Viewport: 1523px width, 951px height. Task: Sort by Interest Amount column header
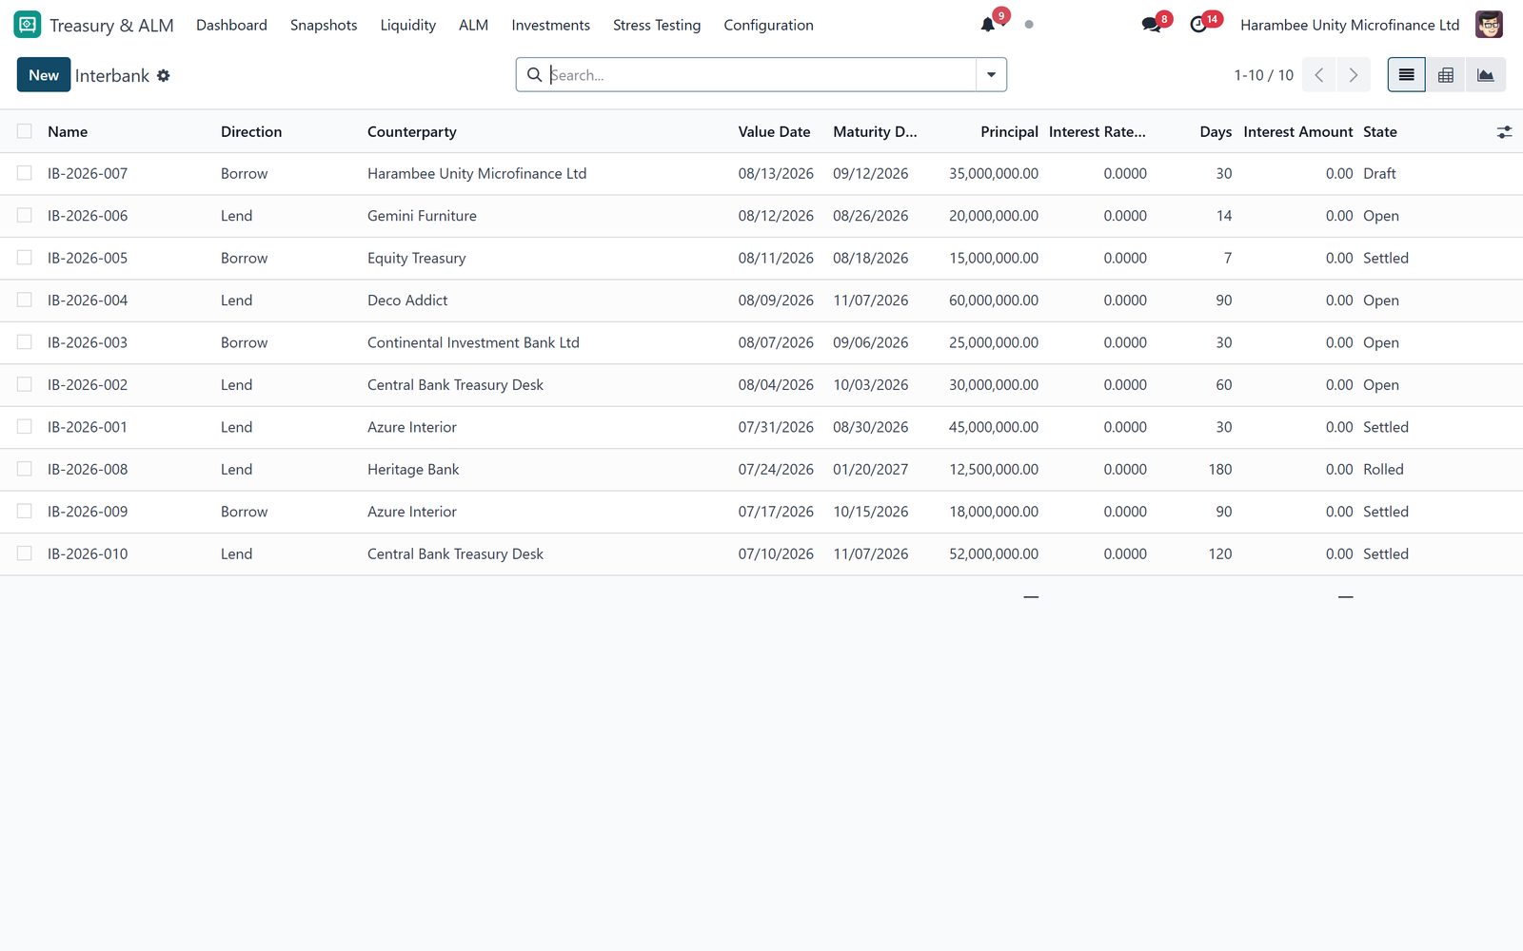1297,131
